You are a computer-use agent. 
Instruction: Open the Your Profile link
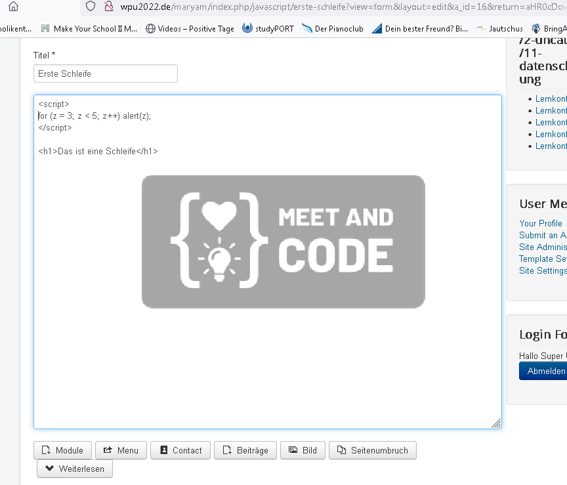point(541,223)
